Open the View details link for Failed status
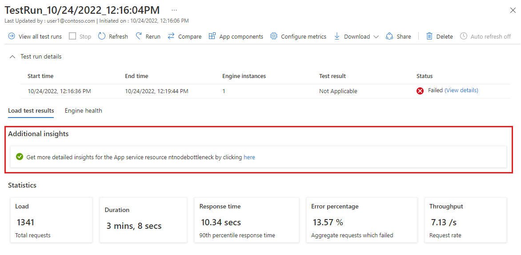The image size is (521, 255). [x=461, y=90]
